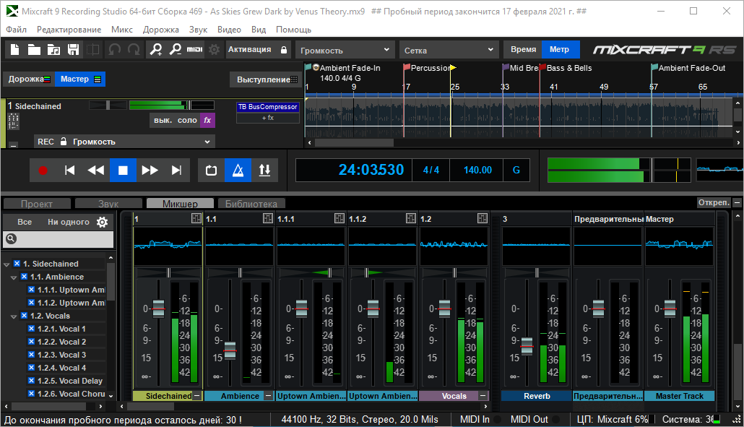The width and height of the screenshot is (744, 427).
Task: Click соло on the Sidechained track
Action: 187,120
